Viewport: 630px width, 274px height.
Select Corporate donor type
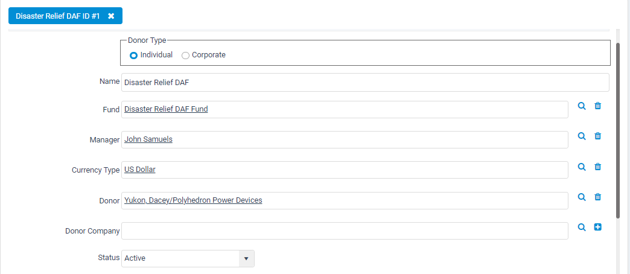pyautogui.click(x=185, y=56)
